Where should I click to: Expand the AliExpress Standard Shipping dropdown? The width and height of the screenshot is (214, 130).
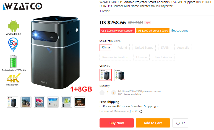tap(158, 107)
